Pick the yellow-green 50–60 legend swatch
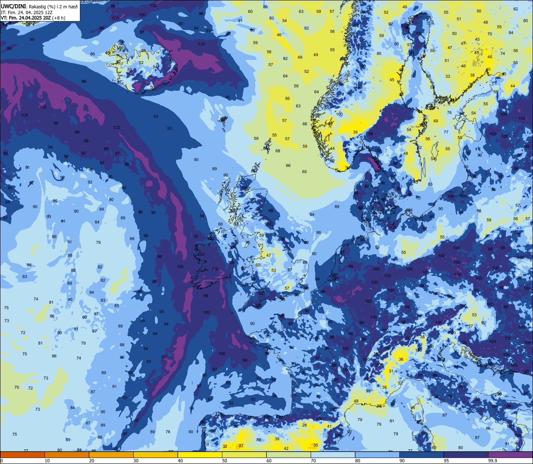 (244, 454)
